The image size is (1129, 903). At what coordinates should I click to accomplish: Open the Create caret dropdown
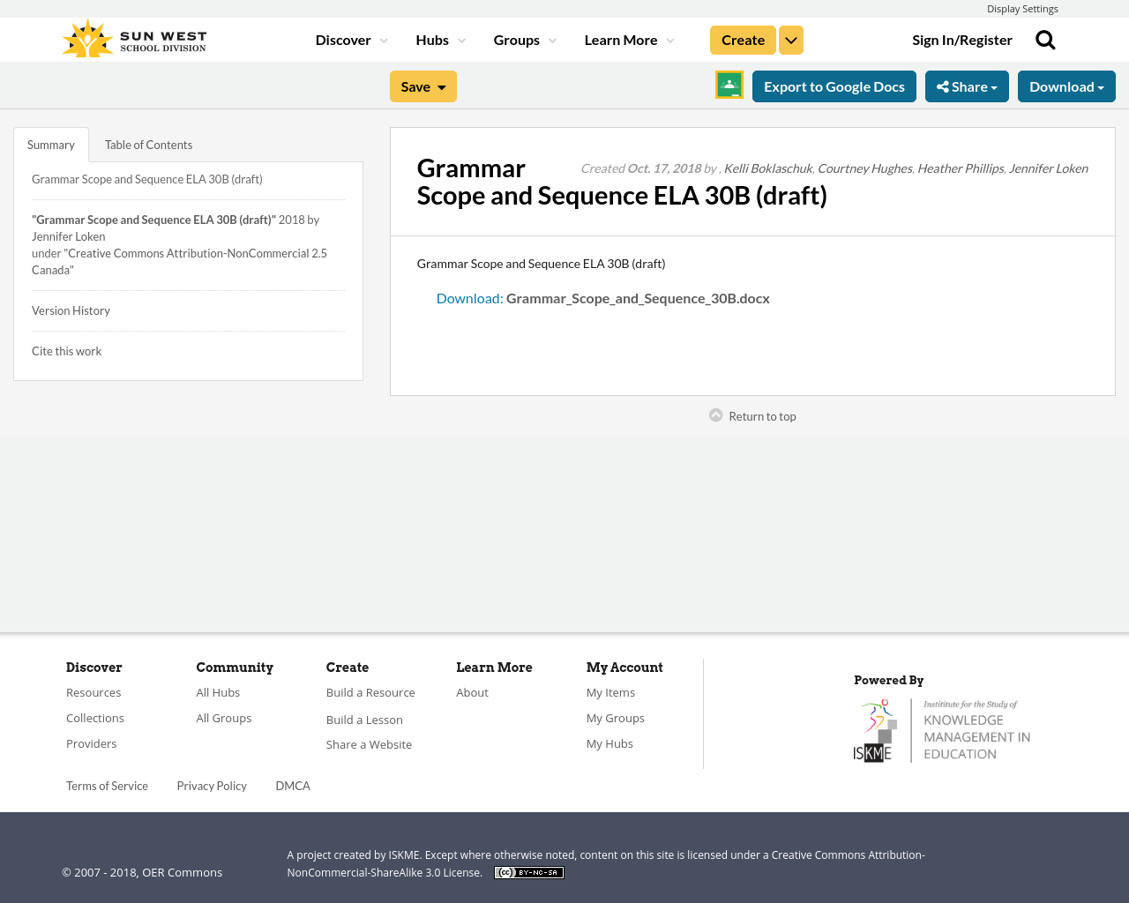[790, 39]
